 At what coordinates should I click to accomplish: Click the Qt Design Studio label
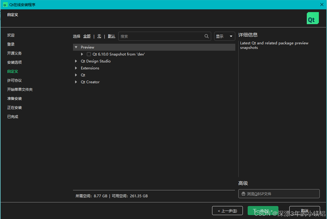point(96,61)
